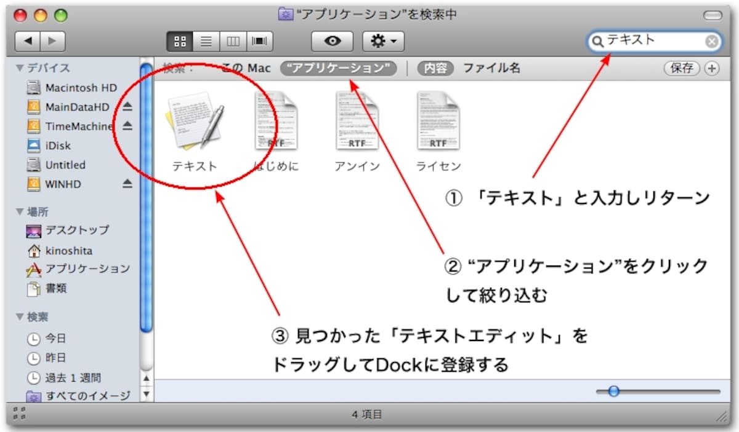Click the icon size slider knob

click(x=613, y=391)
